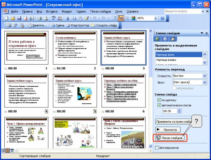Click the New presentation icon

7,18
